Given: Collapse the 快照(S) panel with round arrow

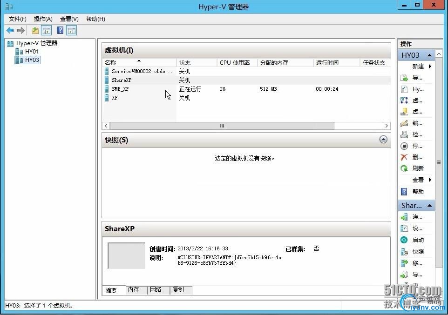Looking at the screenshot, I should click(383, 140).
